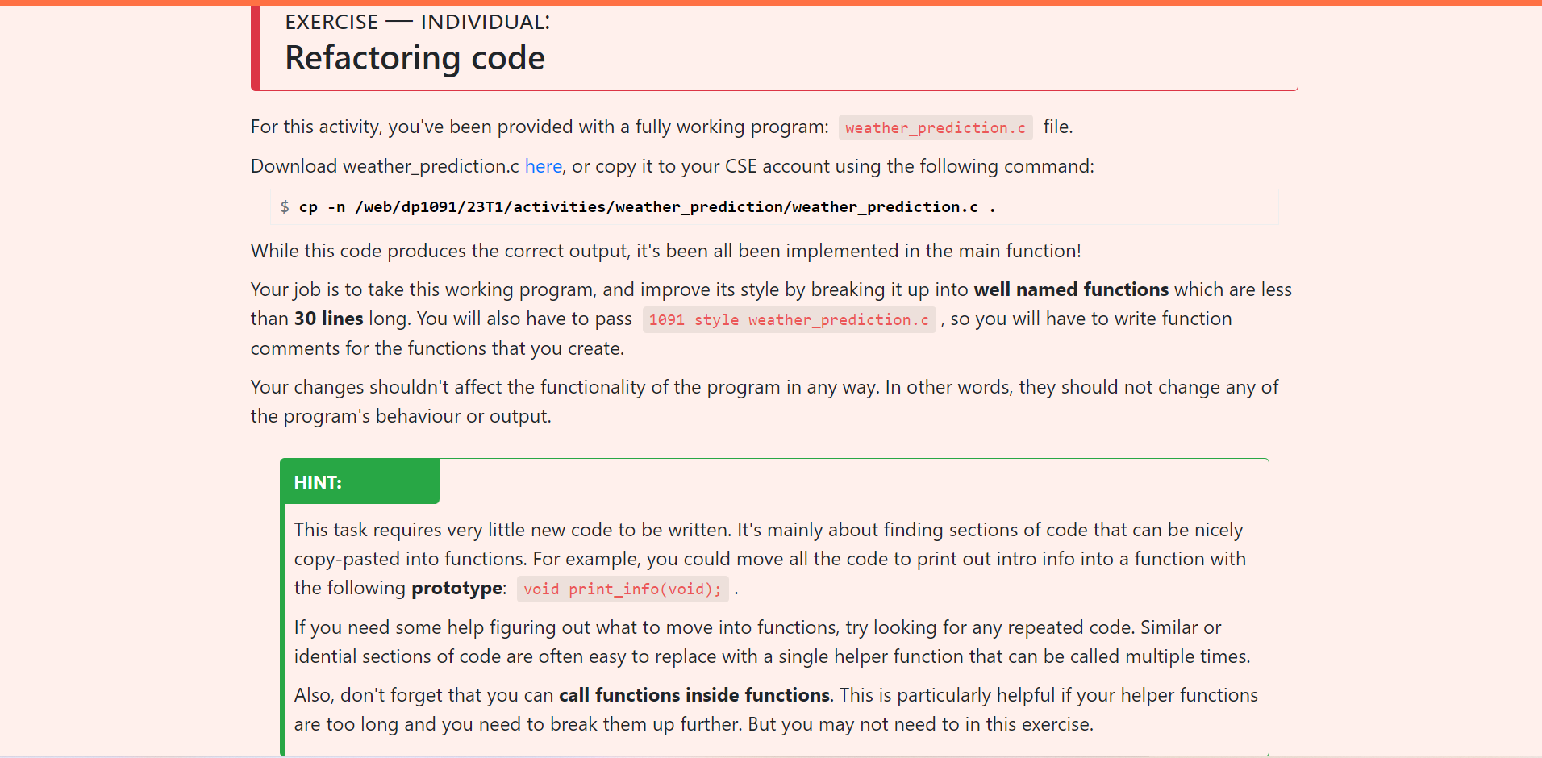Click the sentence about code implemented in main
This screenshot has width=1542, height=758.
pyautogui.click(x=665, y=251)
